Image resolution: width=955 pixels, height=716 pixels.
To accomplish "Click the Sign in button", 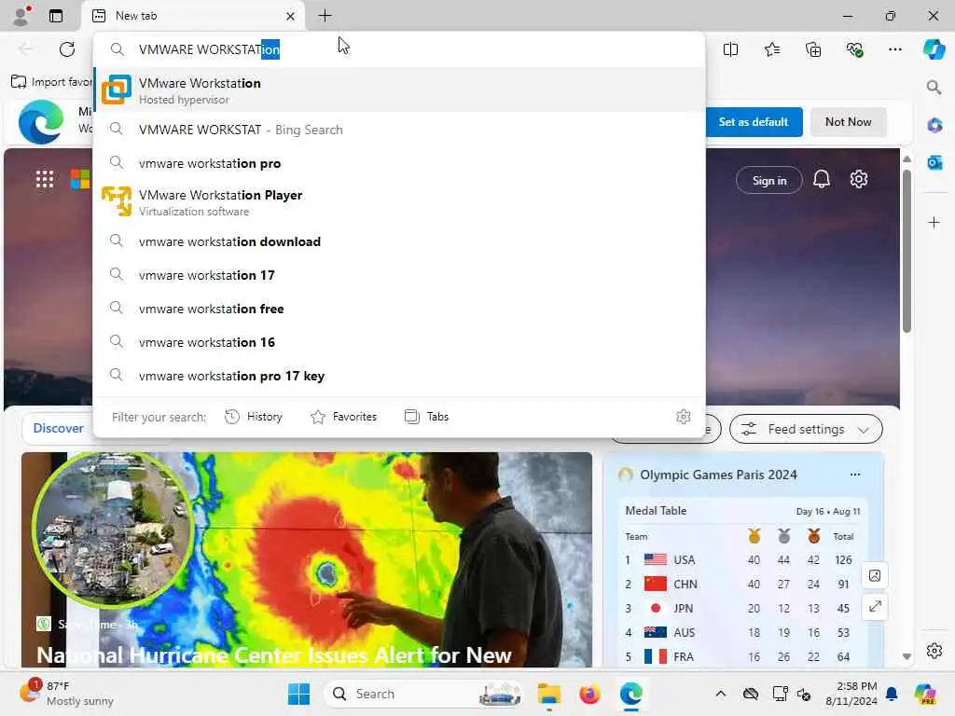I will point(769,180).
